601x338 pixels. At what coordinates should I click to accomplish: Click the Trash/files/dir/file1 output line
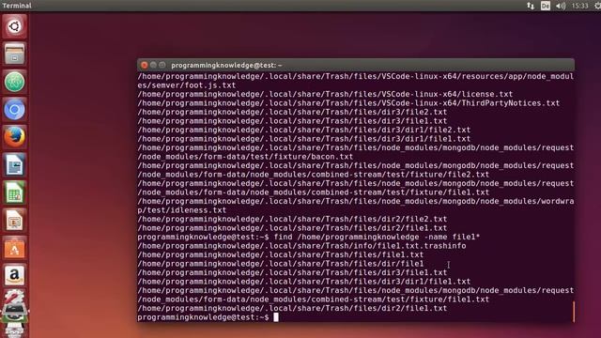(x=281, y=264)
